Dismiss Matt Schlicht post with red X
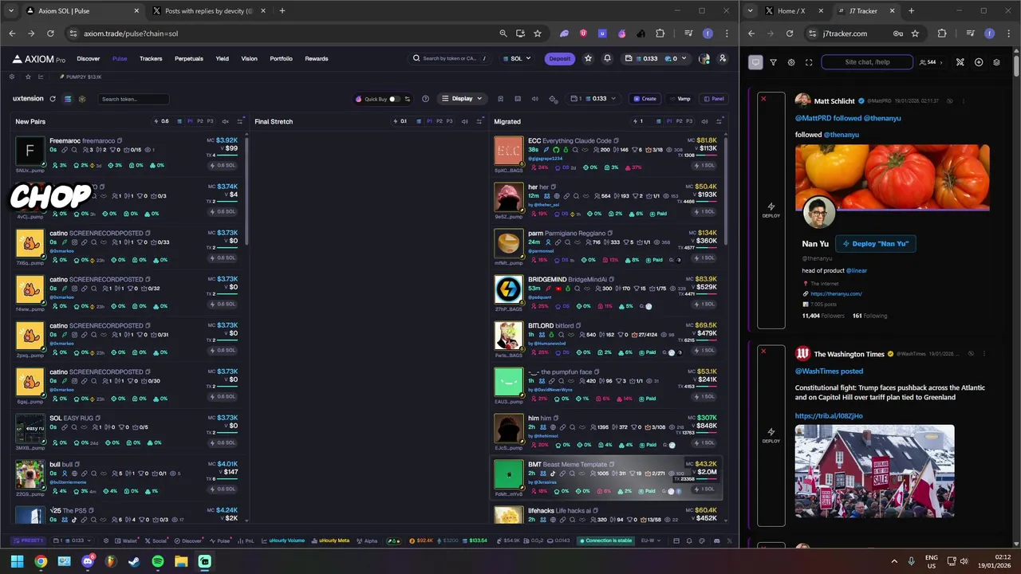The image size is (1021, 574). pos(763,99)
